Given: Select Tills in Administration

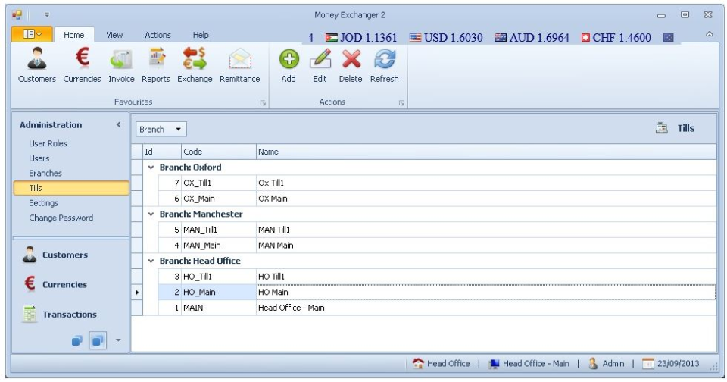Looking at the screenshot, I should click(71, 188).
